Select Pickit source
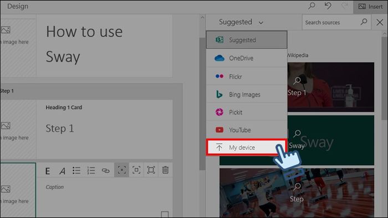This screenshot has height=218, width=388. tap(247, 112)
